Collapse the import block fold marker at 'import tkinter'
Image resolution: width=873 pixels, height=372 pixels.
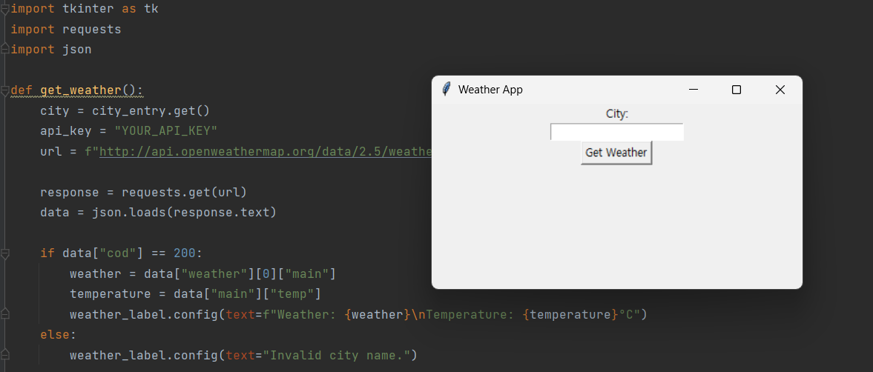click(5, 9)
